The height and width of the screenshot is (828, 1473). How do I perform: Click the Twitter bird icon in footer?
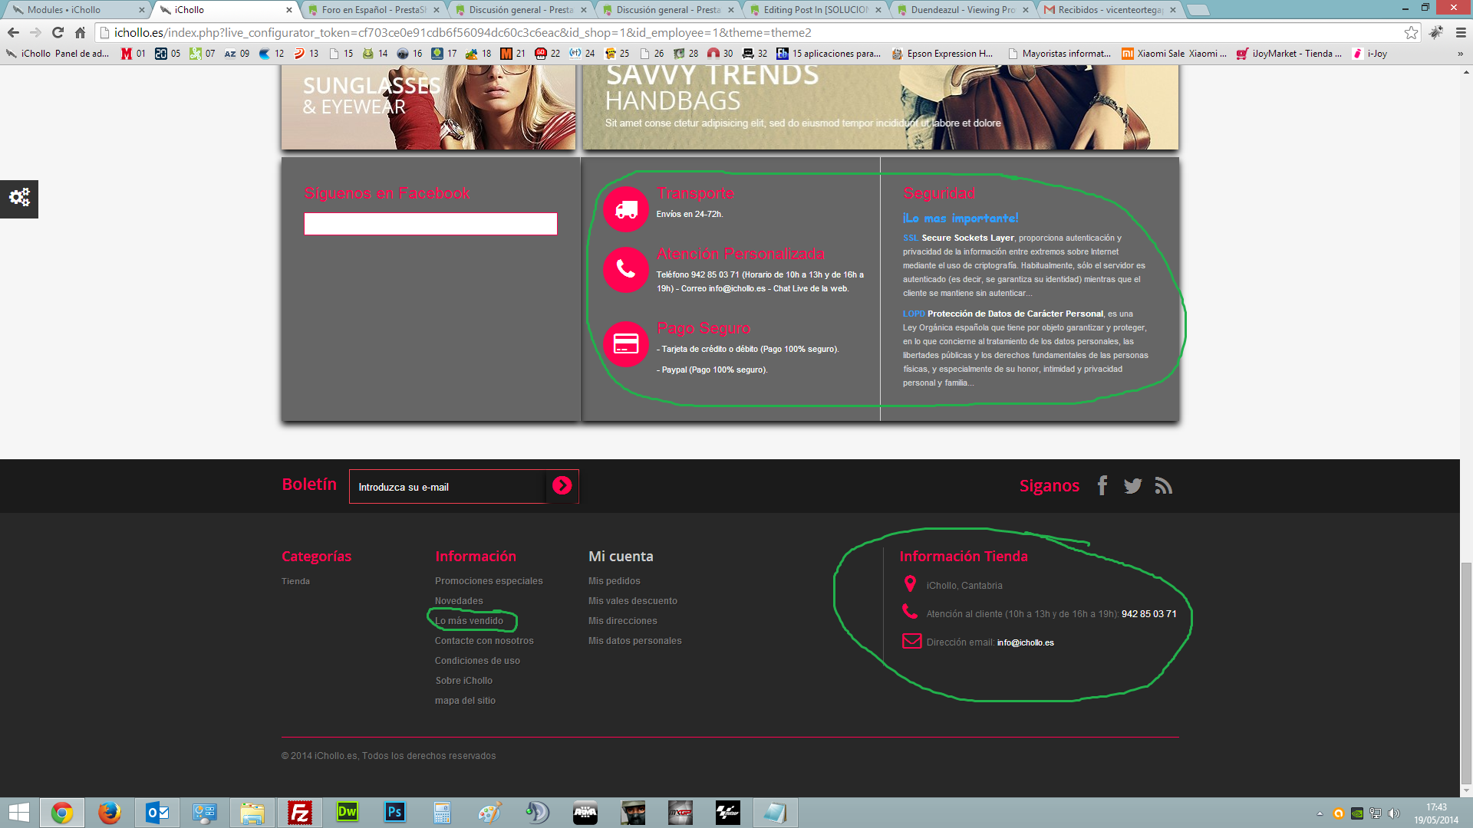pos(1132,485)
